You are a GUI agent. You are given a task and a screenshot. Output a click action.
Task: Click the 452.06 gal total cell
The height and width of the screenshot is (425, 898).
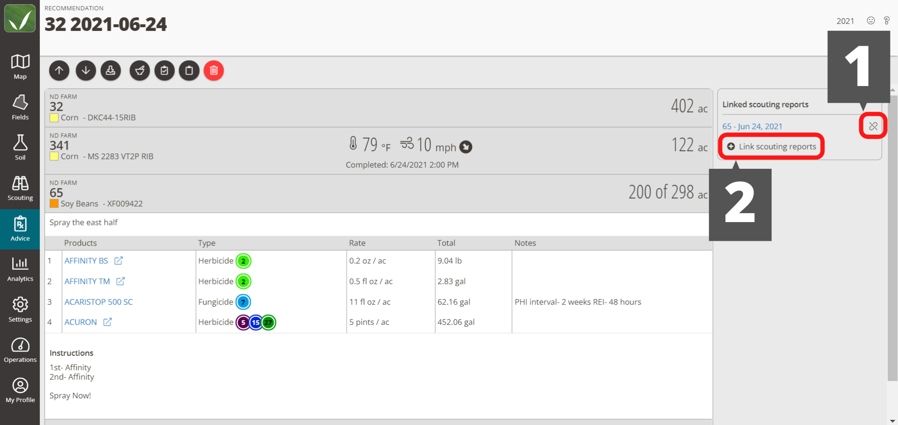coord(456,322)
